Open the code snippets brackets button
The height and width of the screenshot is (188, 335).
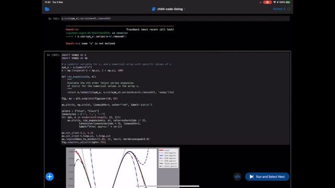[x=237, y=177]
